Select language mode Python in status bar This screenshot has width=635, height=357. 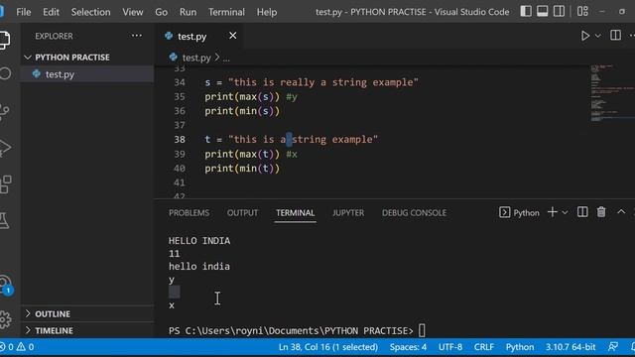click(x=520, y=347)
